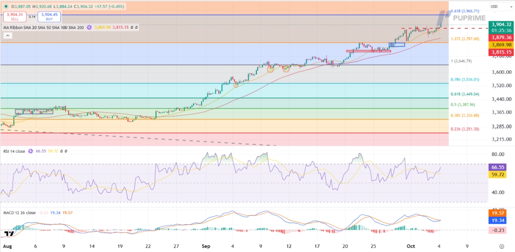Click the red 3,879.36 price label
This screenshot has width=515, height=252.
[500, 37]
